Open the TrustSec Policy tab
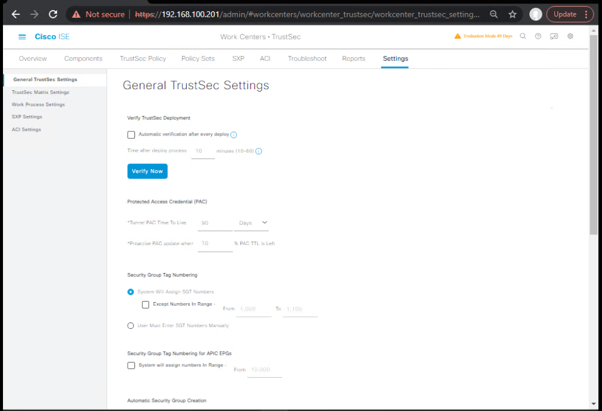Screen dimensions: 602x411 [x=143, y=59]
